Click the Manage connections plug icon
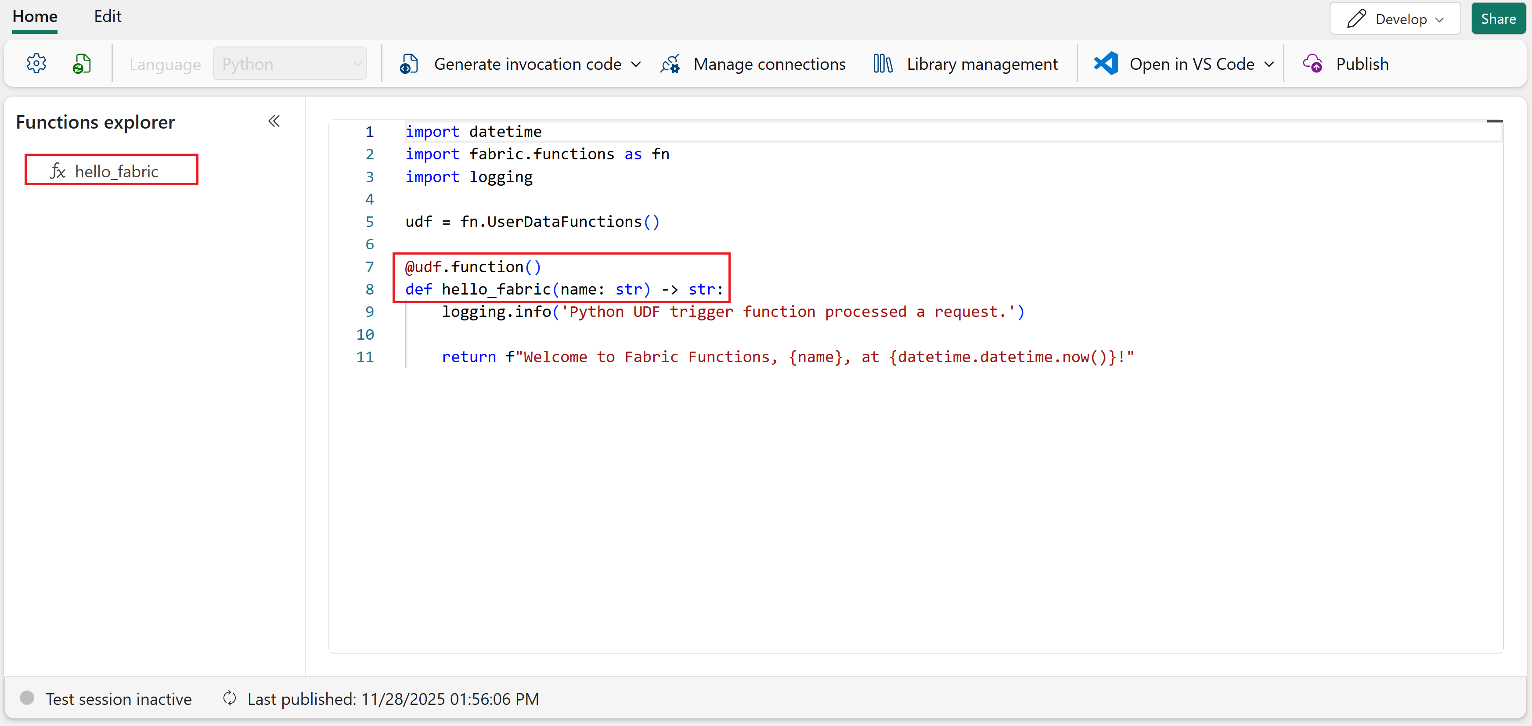Image resolution: width=1532 pixels, height=726 pixels. (x=670, y=64)
